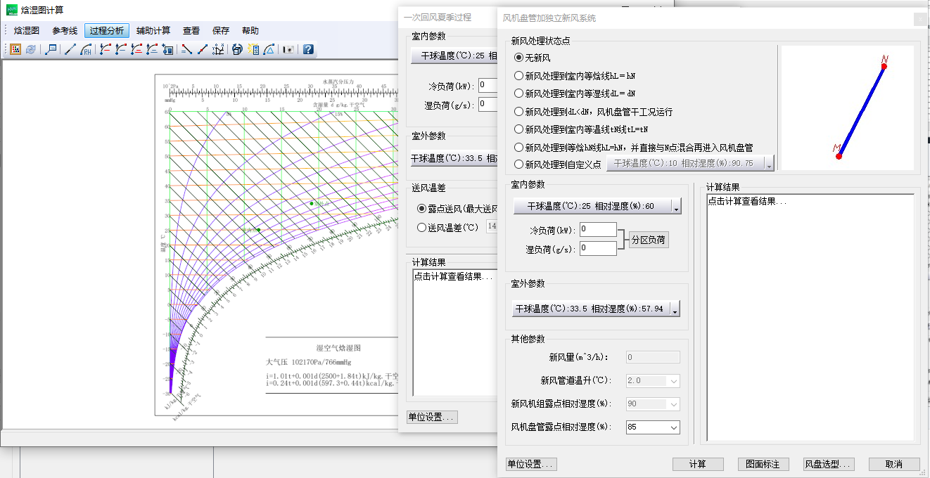Select the RH curve tool icon
The image size is (930, 478).
(87, 50)
